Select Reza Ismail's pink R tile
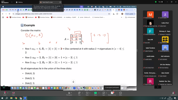The width and height of the screenshot is (178, 100). click(150, 81)
